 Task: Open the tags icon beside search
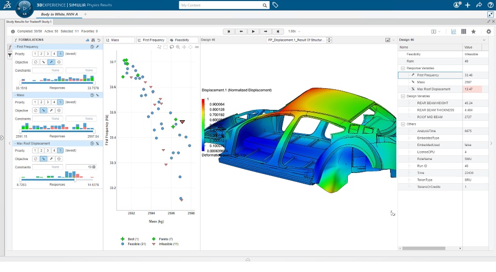pyautogui.click(x=275, y=5)
